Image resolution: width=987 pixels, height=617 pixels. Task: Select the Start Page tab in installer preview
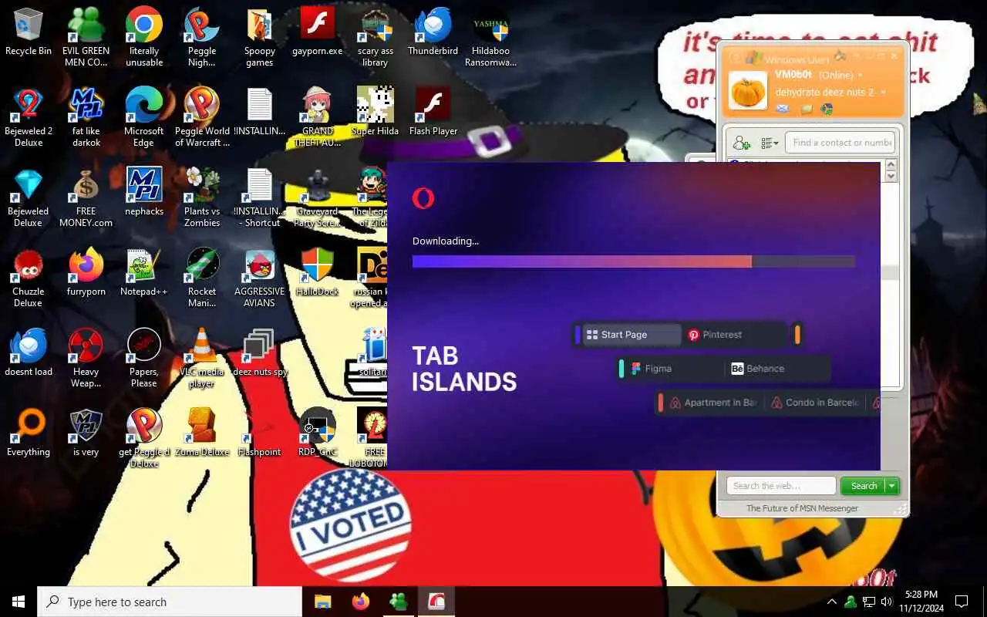click(632, 335)
